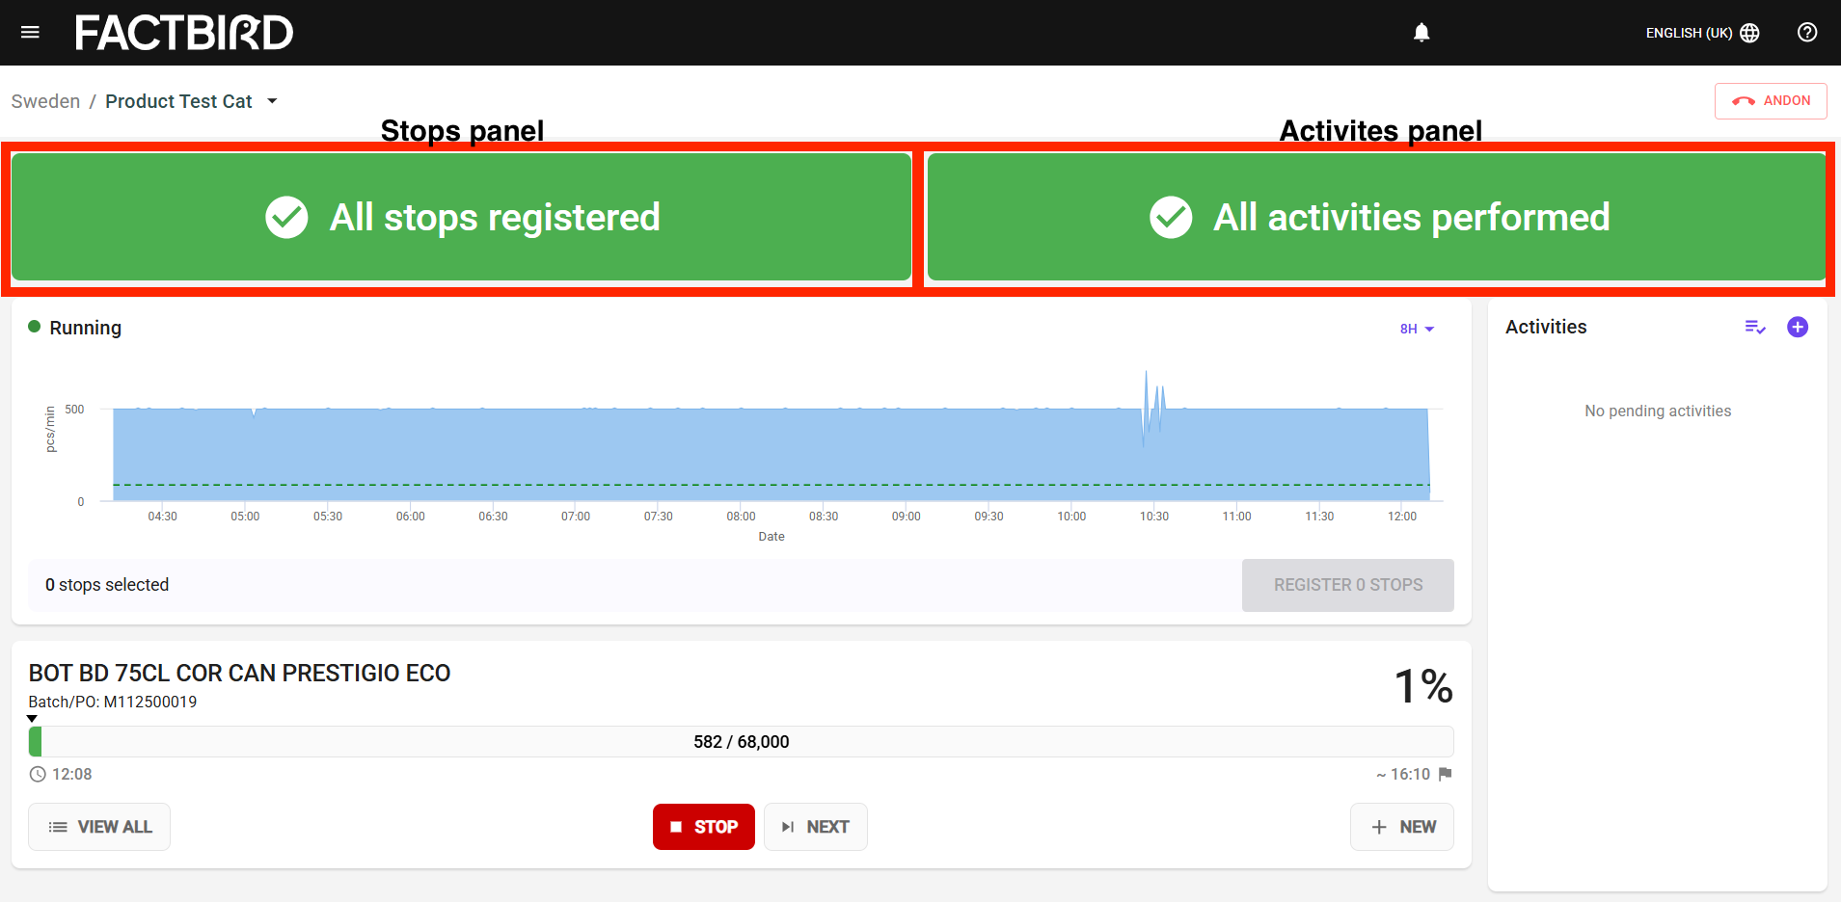This screenshot has width=1841, height=902.
Task: Click the 12:08 start time
Action: 72,774
